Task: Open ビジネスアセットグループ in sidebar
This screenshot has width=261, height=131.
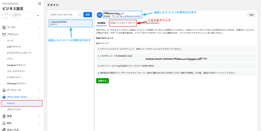Action: 19,53
